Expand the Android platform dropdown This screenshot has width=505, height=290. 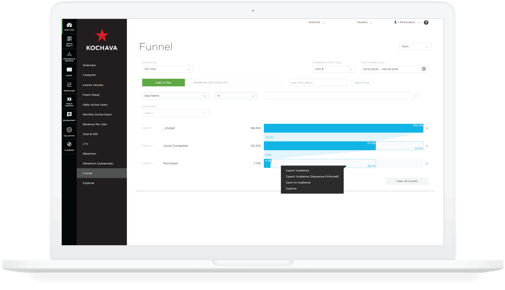point(317,22)
